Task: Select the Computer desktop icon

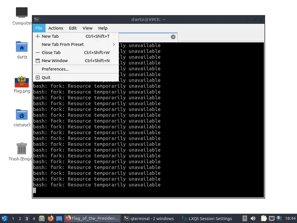Action: 22,16
